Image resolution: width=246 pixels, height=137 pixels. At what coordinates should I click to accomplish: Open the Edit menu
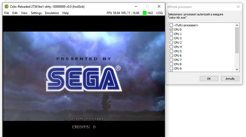click(15, 13)
